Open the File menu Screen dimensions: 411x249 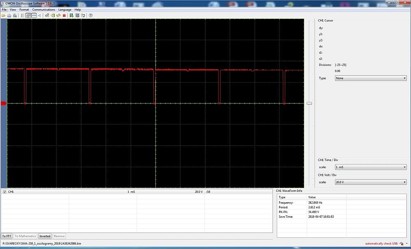4,9
